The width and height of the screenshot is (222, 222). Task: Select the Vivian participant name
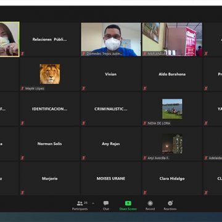pos(111,74)
